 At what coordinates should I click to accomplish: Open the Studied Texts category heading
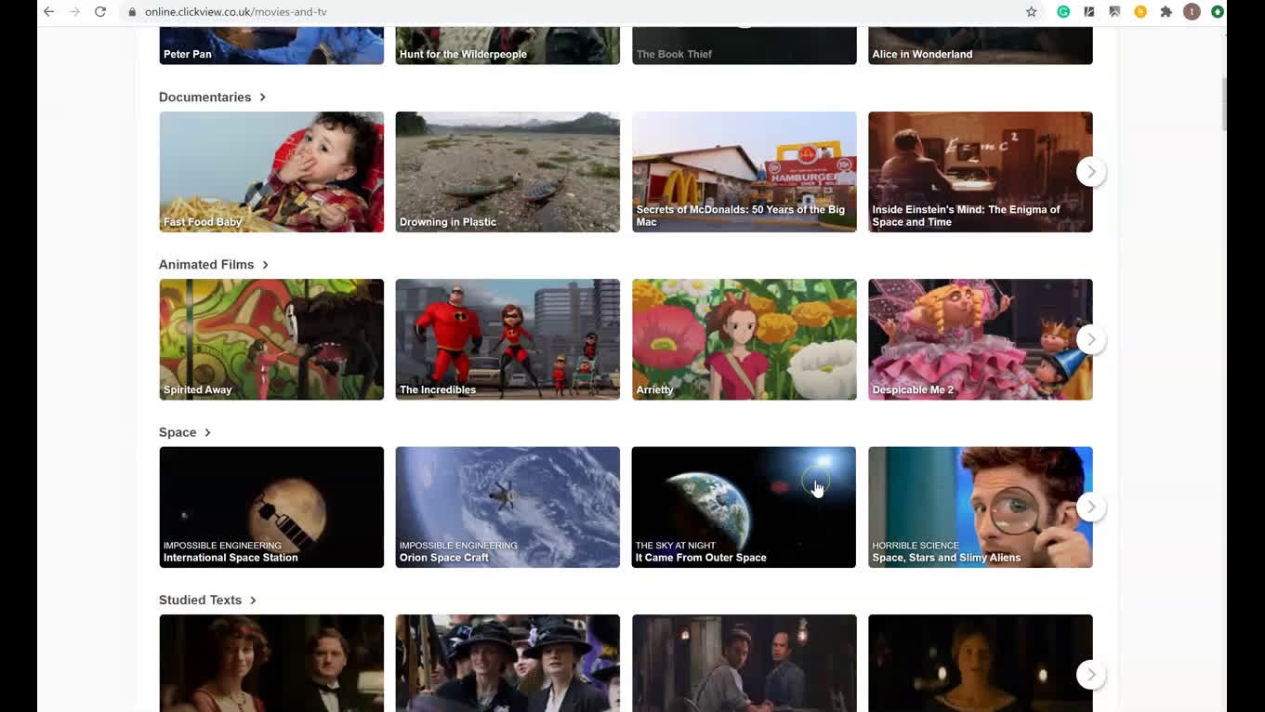pyautogui.click(x=207, y=600)
